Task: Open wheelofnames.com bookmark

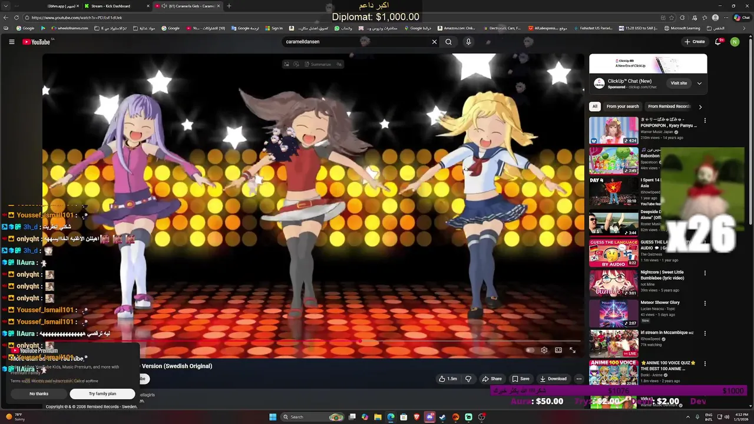Action: point(68,28)
